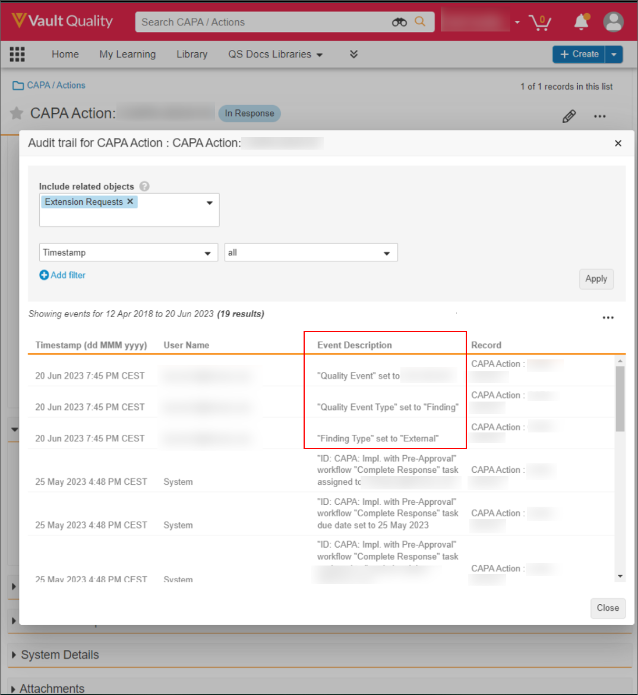Click the In Response status badge

[249, 113]
